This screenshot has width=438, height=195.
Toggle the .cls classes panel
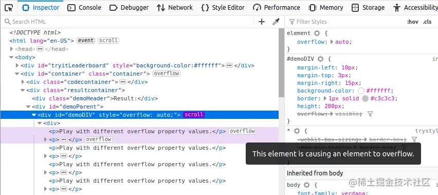(x=427, y=22)
